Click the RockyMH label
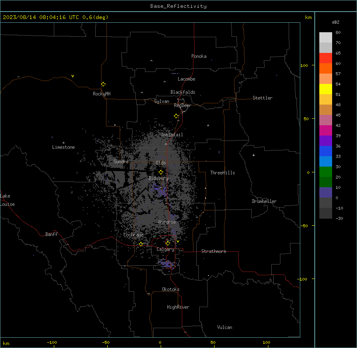Image resolution: width=357 pixels, height=348 pixels. [101, 94]
